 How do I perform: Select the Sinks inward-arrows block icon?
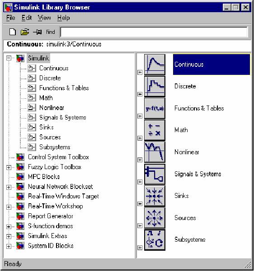click(155, 196)
